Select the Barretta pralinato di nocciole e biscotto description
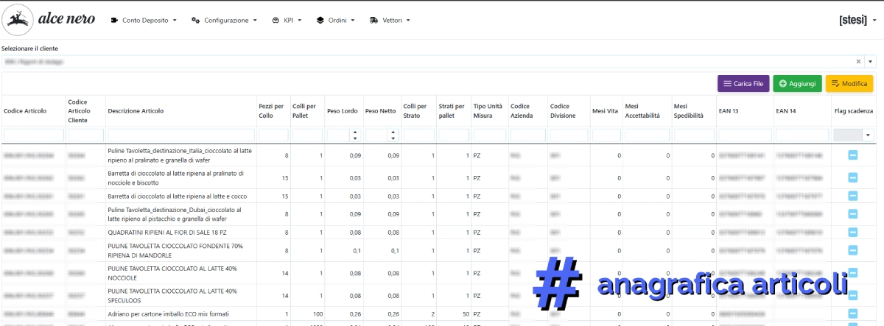The image size is (884, 326). coord(181,177)
